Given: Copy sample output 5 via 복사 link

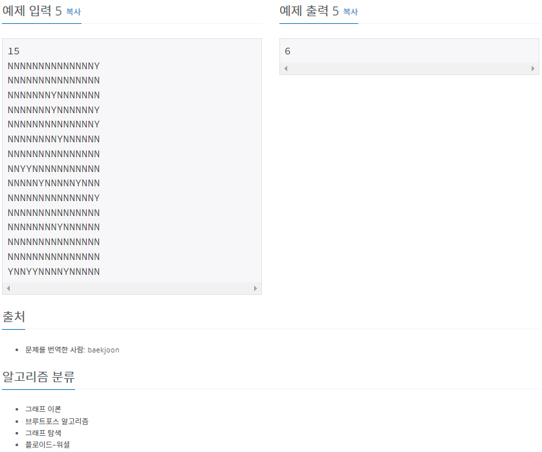Looking at the screenshot, I should 351,12.
